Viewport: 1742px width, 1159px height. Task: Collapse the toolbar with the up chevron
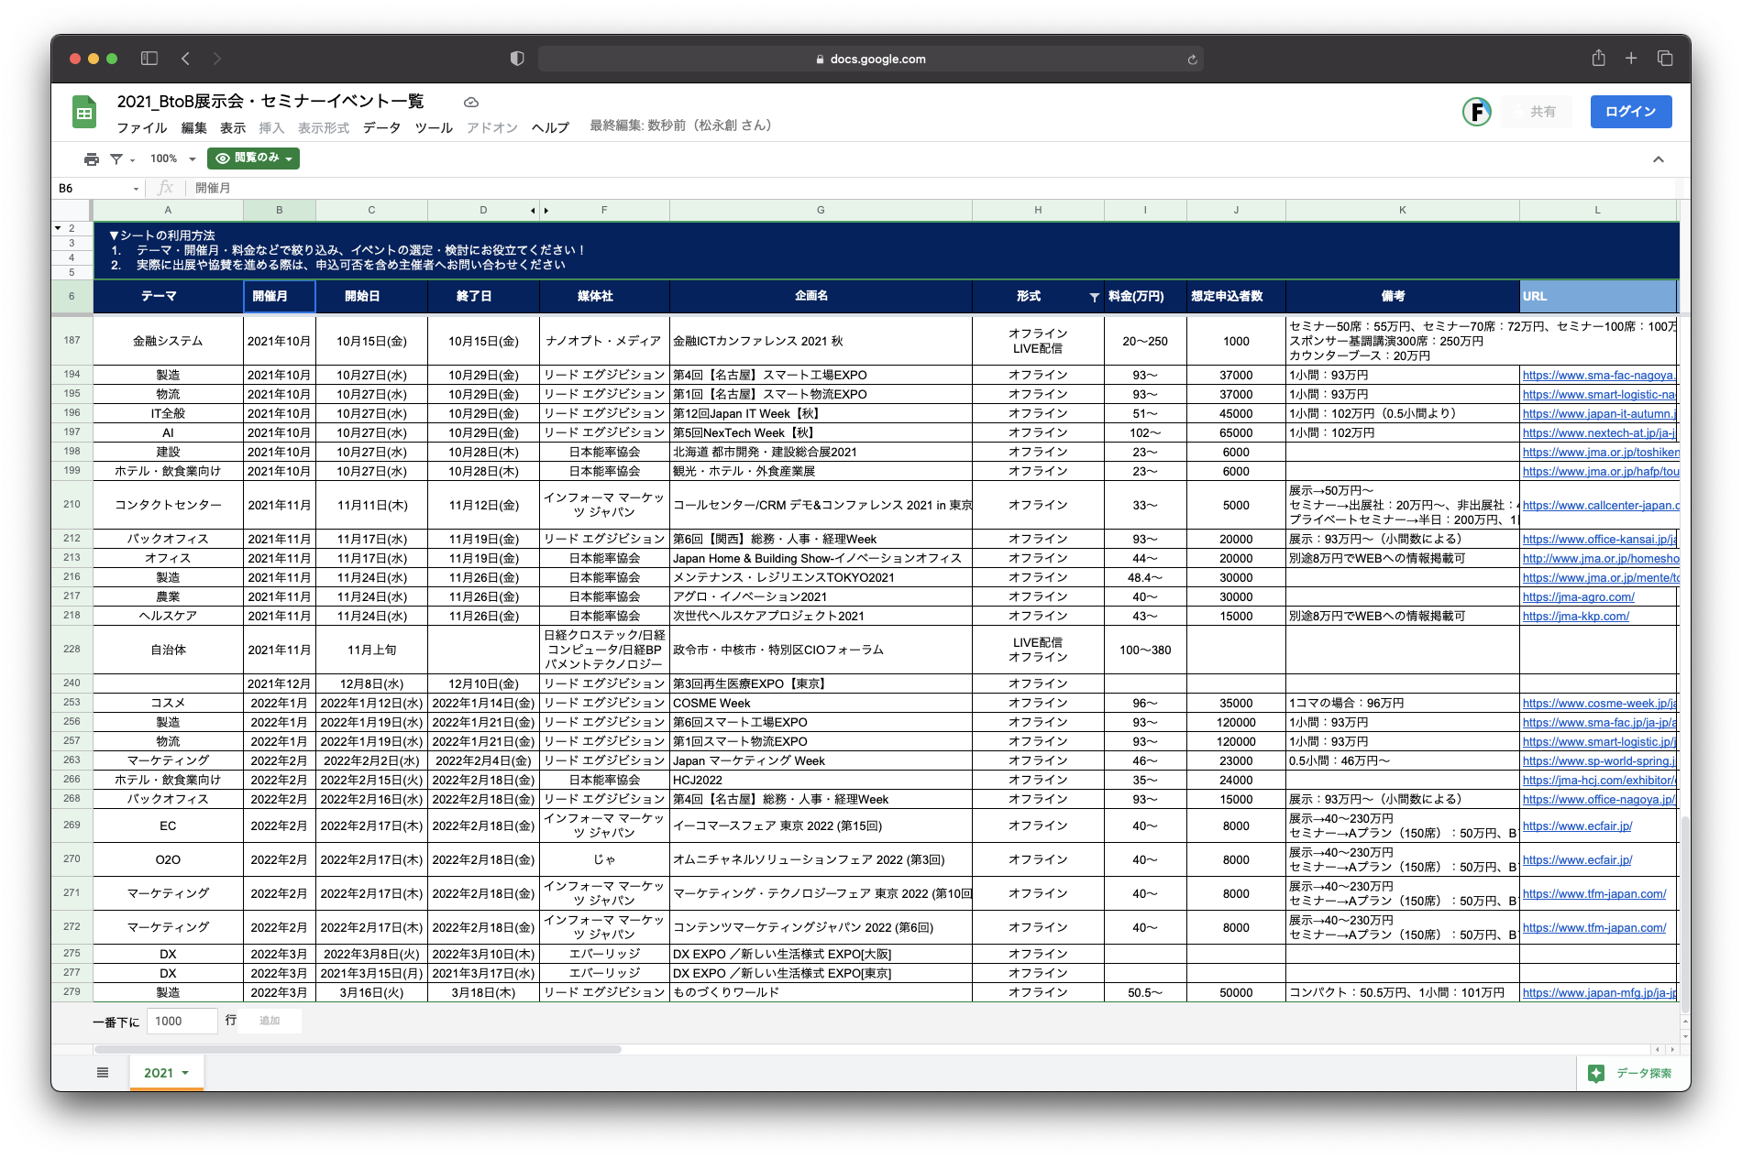click(1659, 159)
